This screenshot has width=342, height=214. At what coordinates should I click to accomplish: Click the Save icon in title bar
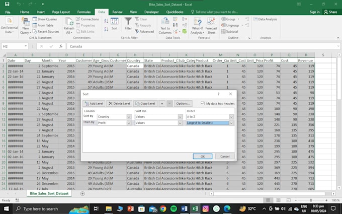tap(7, 4)
